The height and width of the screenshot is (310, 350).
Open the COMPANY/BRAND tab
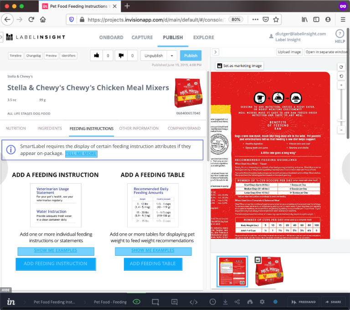(x=184, y=129)
